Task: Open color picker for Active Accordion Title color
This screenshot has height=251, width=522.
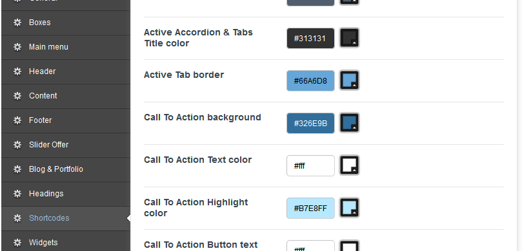Action: coord(349,37)
